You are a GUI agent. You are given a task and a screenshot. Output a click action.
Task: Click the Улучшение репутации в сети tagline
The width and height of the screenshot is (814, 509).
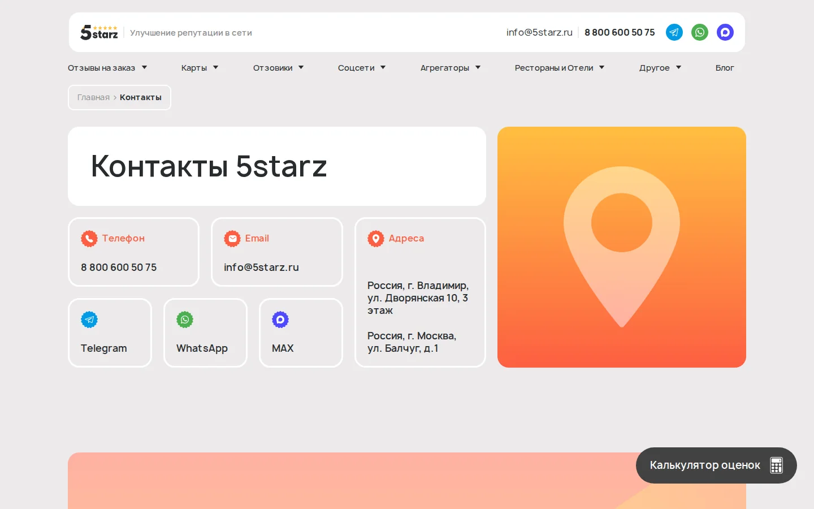(191, 33)
